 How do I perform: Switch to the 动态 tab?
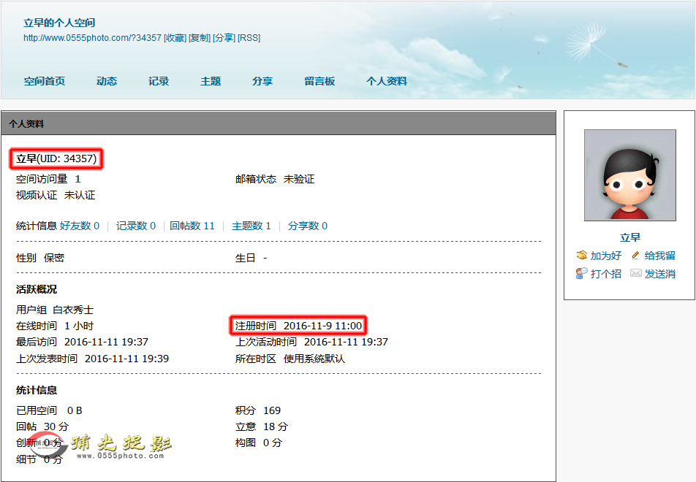[x=107, y=81]
